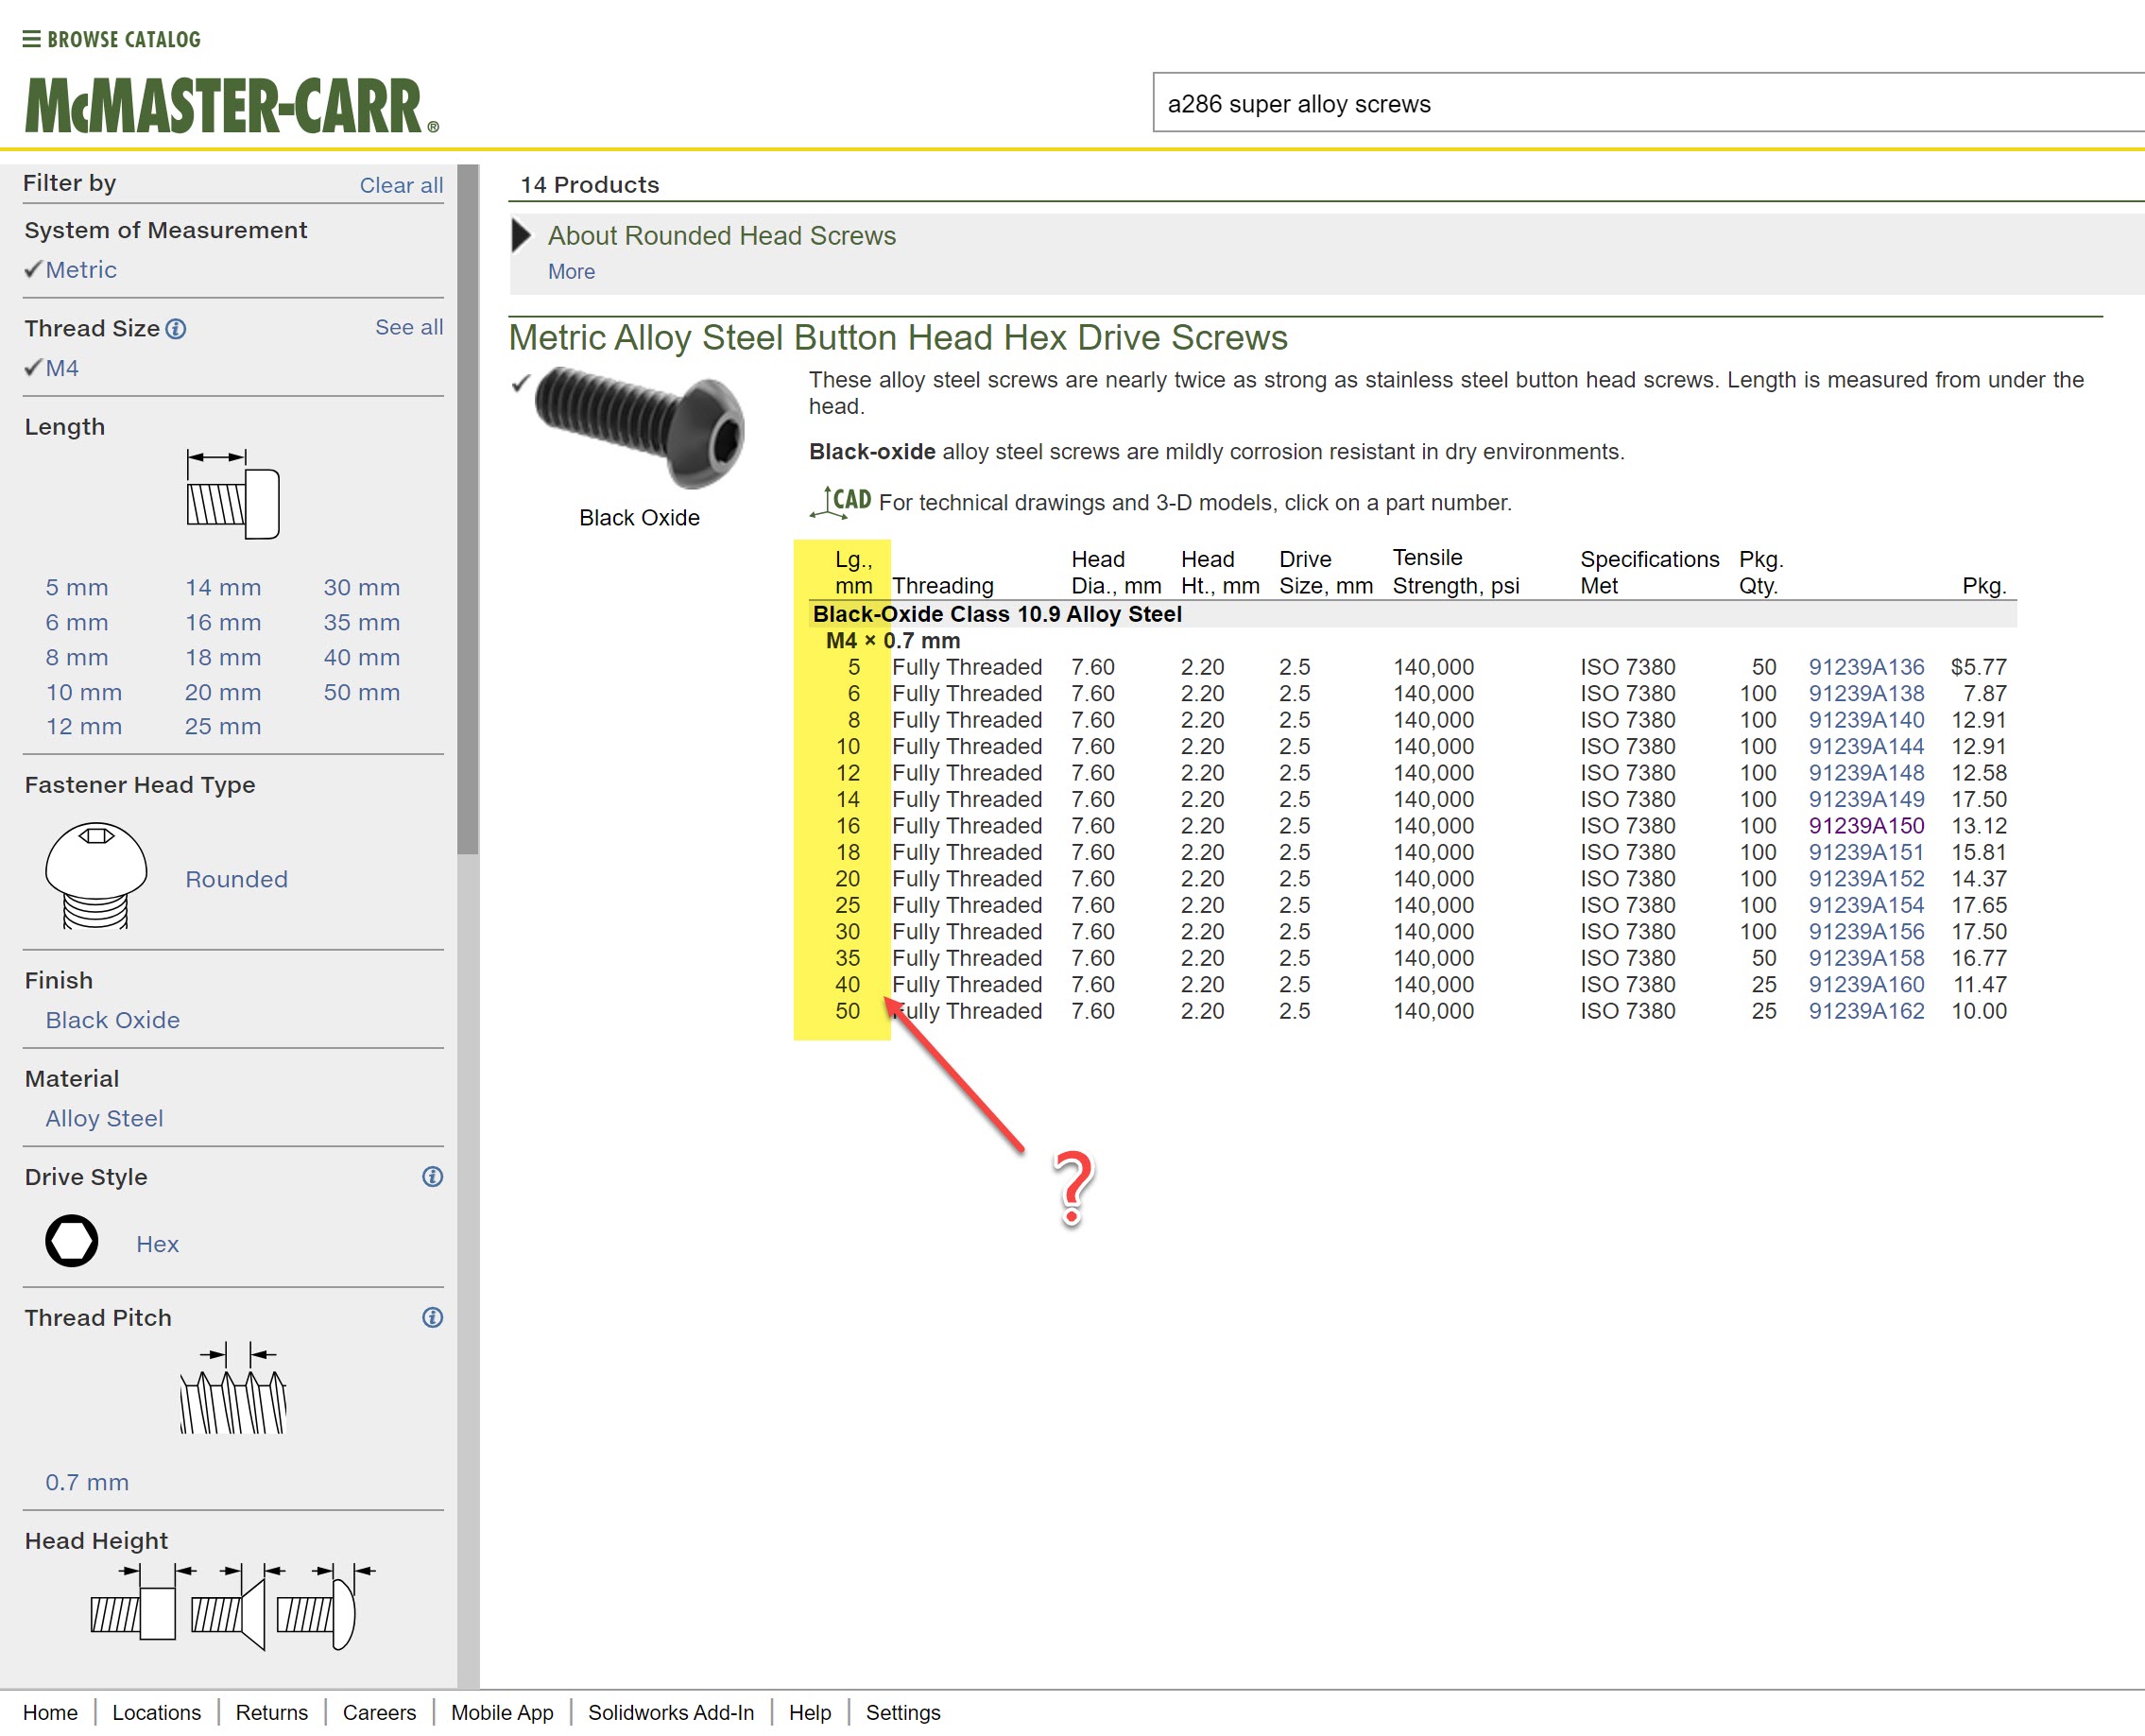This screenshot has width=2145, height=1736.
Task: Click the Hex drive style label
Action: (x=157, y=1244)
